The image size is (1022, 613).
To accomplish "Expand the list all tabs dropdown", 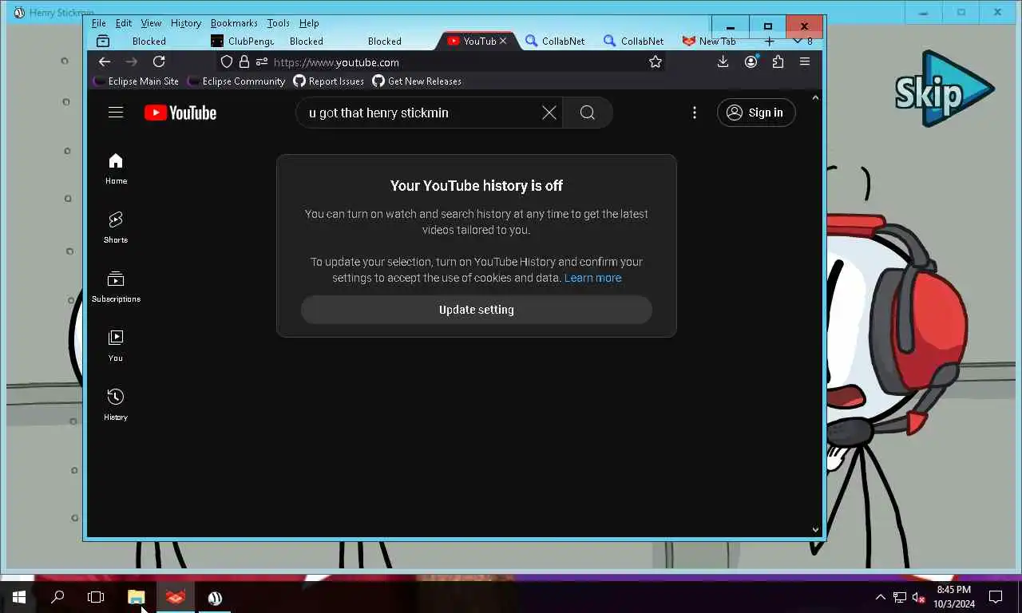I will pos(801,41).
